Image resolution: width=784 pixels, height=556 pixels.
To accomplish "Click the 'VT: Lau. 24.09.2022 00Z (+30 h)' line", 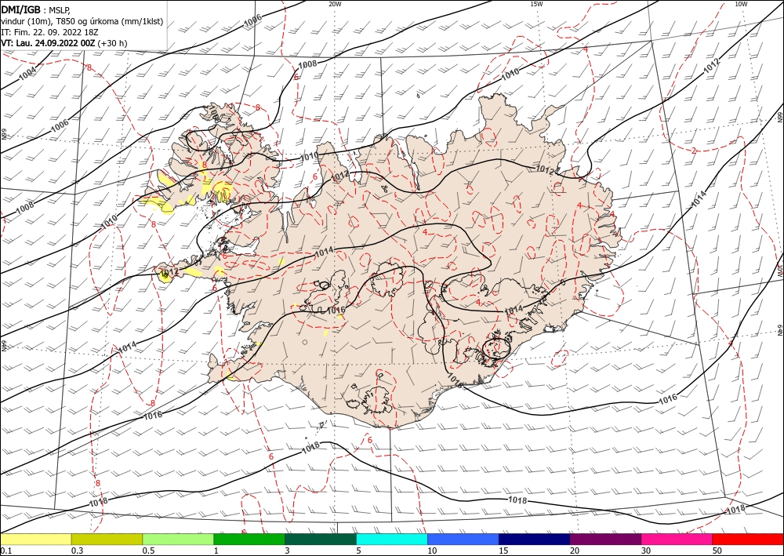I will click(64, 43).
